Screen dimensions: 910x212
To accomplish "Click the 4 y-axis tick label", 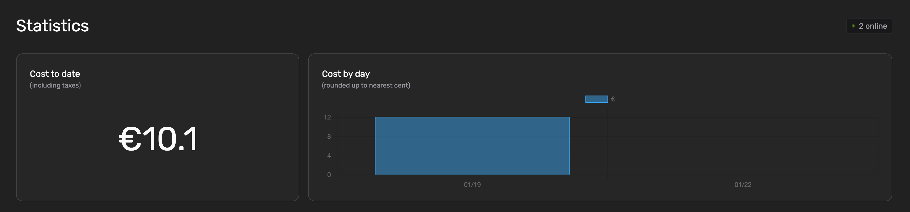I will pyautogui.click(x=329, y=155).
